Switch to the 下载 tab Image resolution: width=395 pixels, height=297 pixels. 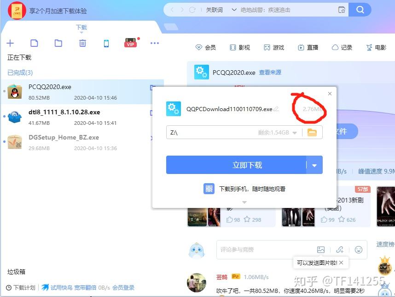(x=81, y=27)
